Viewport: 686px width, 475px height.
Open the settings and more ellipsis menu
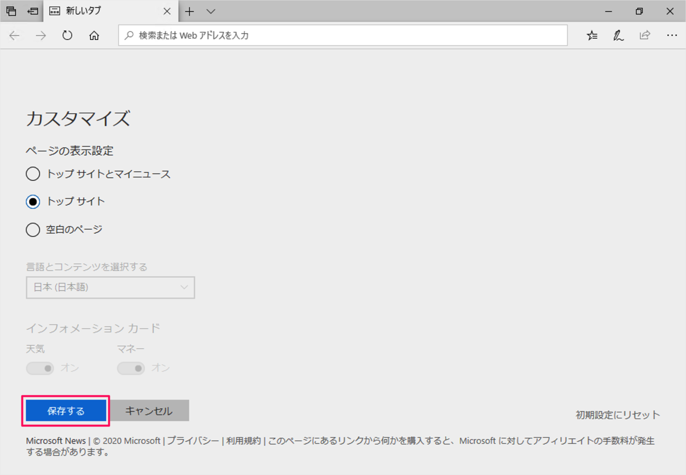[672, 35]
